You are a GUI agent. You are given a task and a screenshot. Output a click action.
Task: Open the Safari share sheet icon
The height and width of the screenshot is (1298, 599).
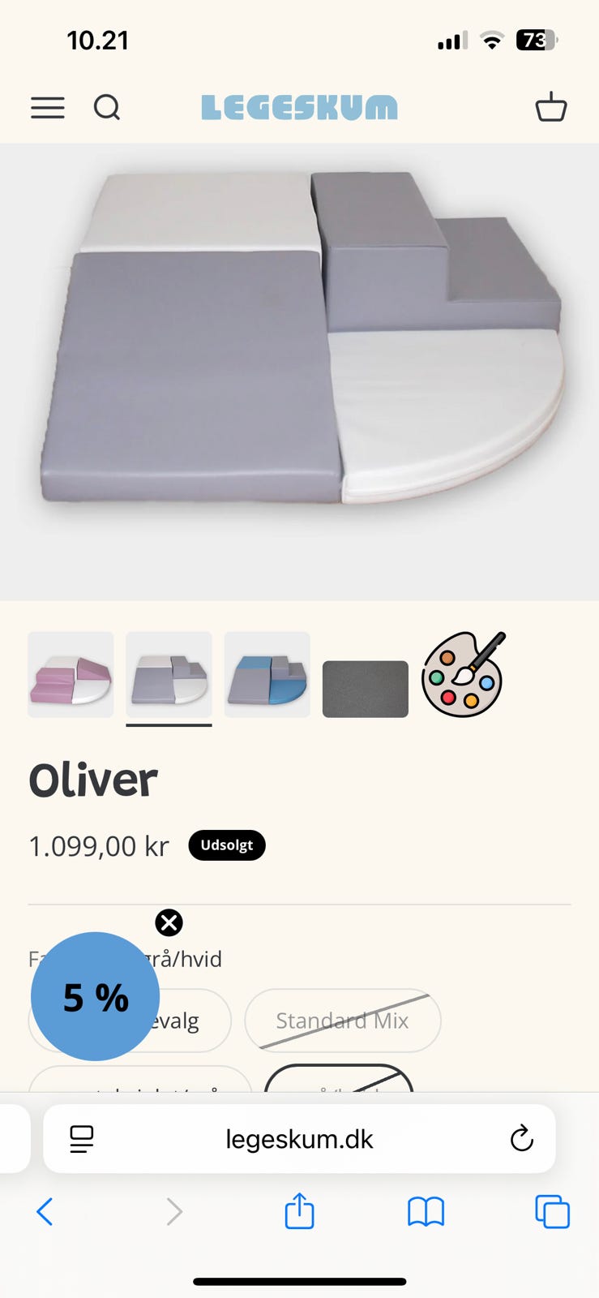coord(299,1210)
